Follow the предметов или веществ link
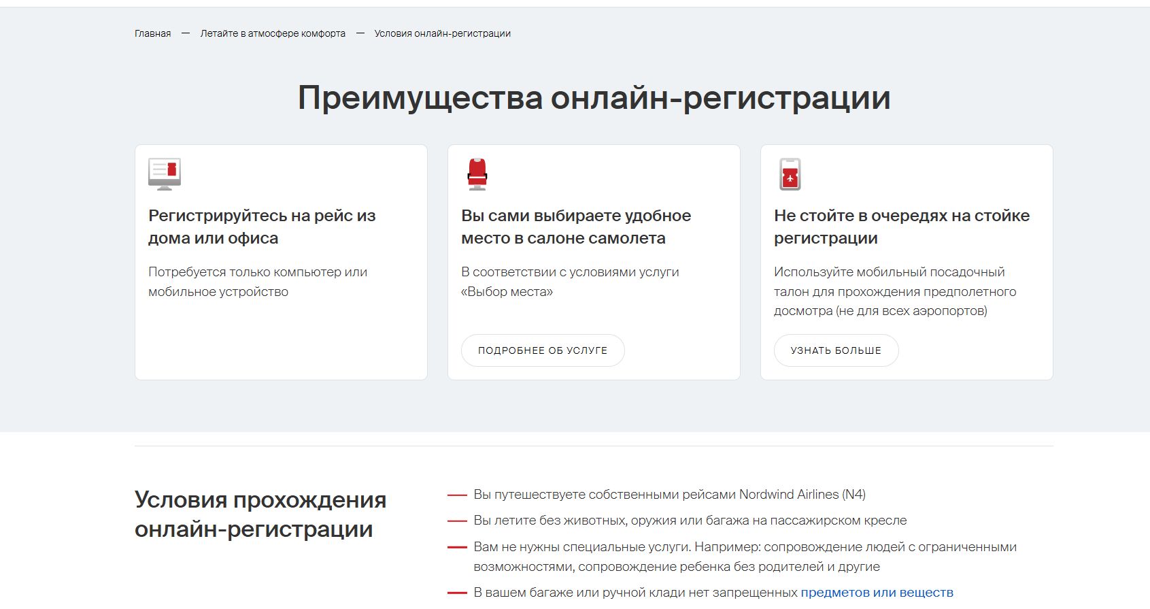The height and width of the screenshot is (609, 1150). click(877, 593)
